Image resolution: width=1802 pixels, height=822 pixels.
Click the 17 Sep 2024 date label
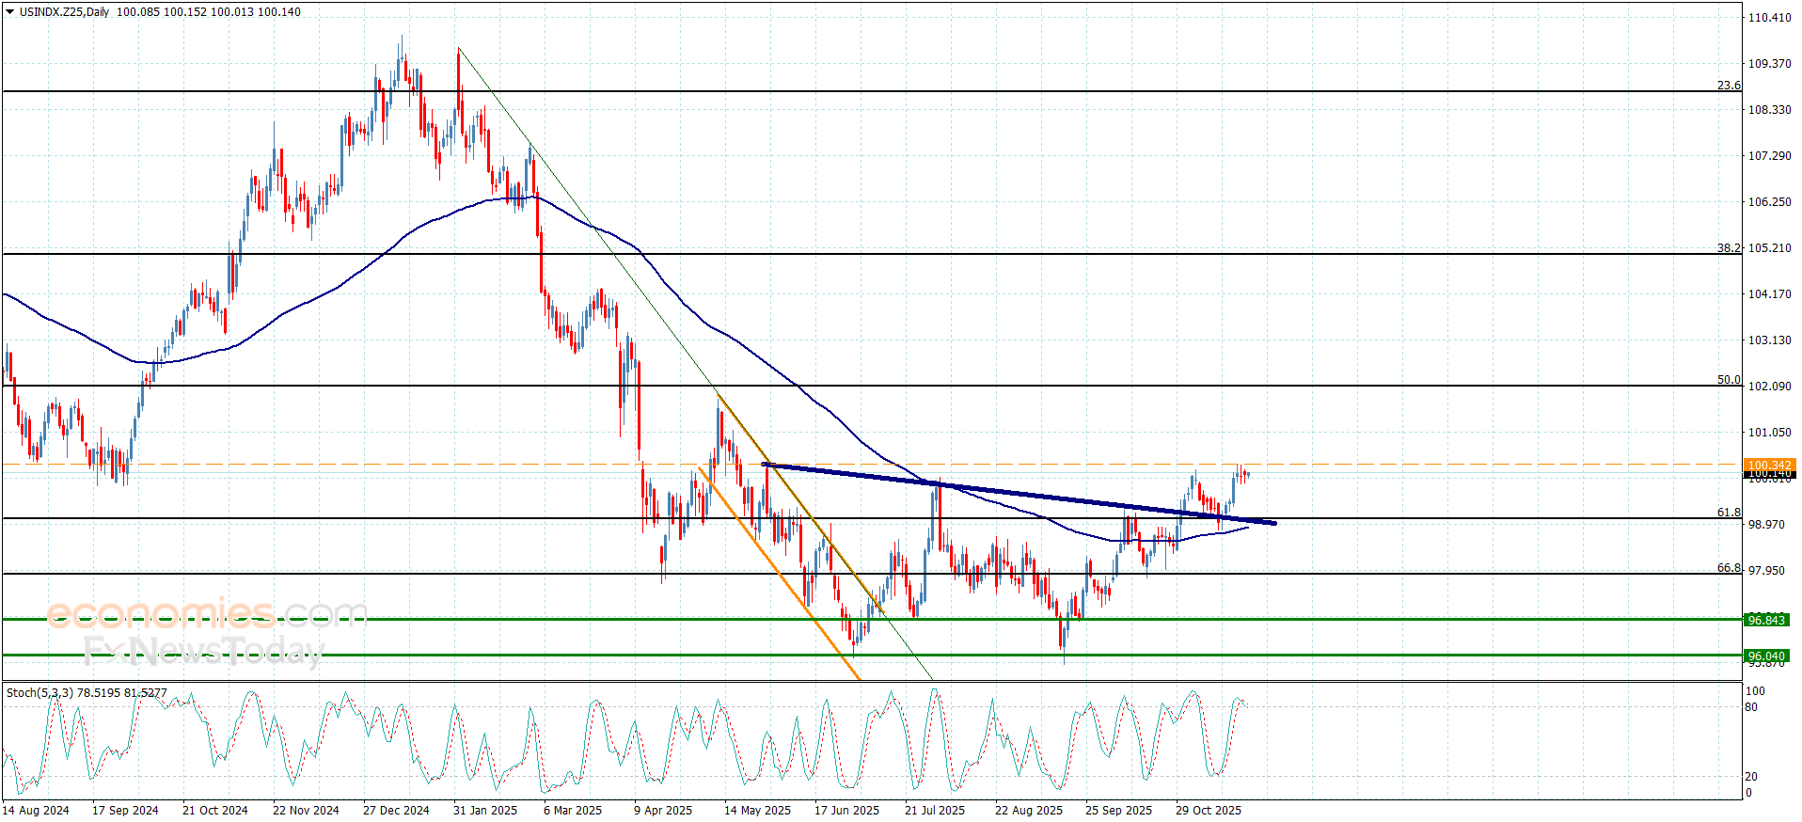coord(125,810)
